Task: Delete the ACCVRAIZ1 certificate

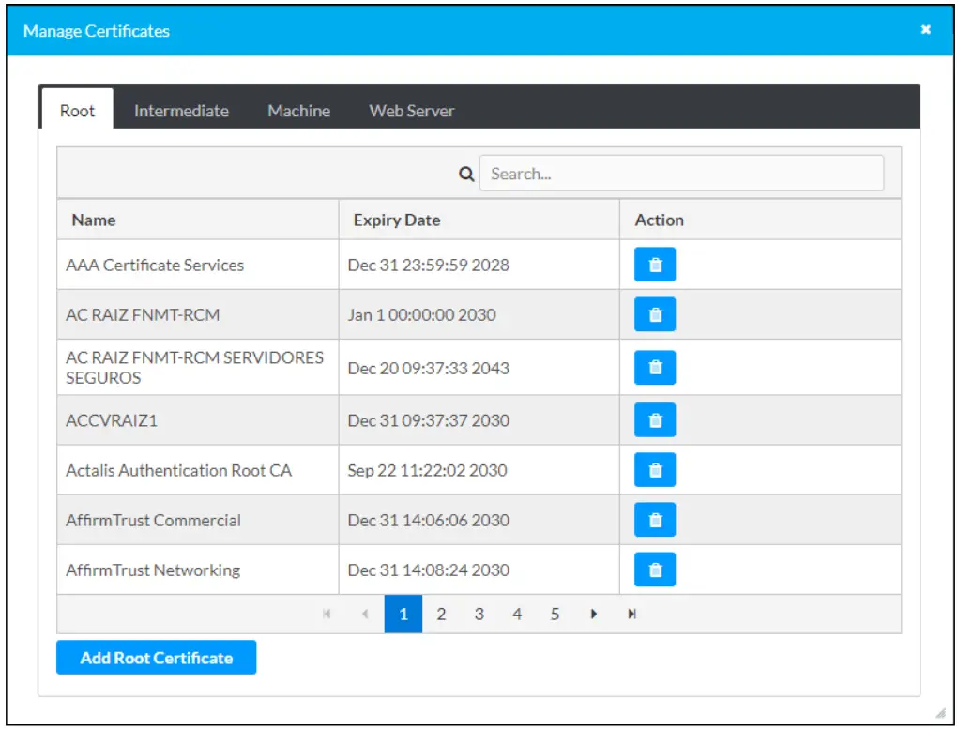Action: pos(655,420)
